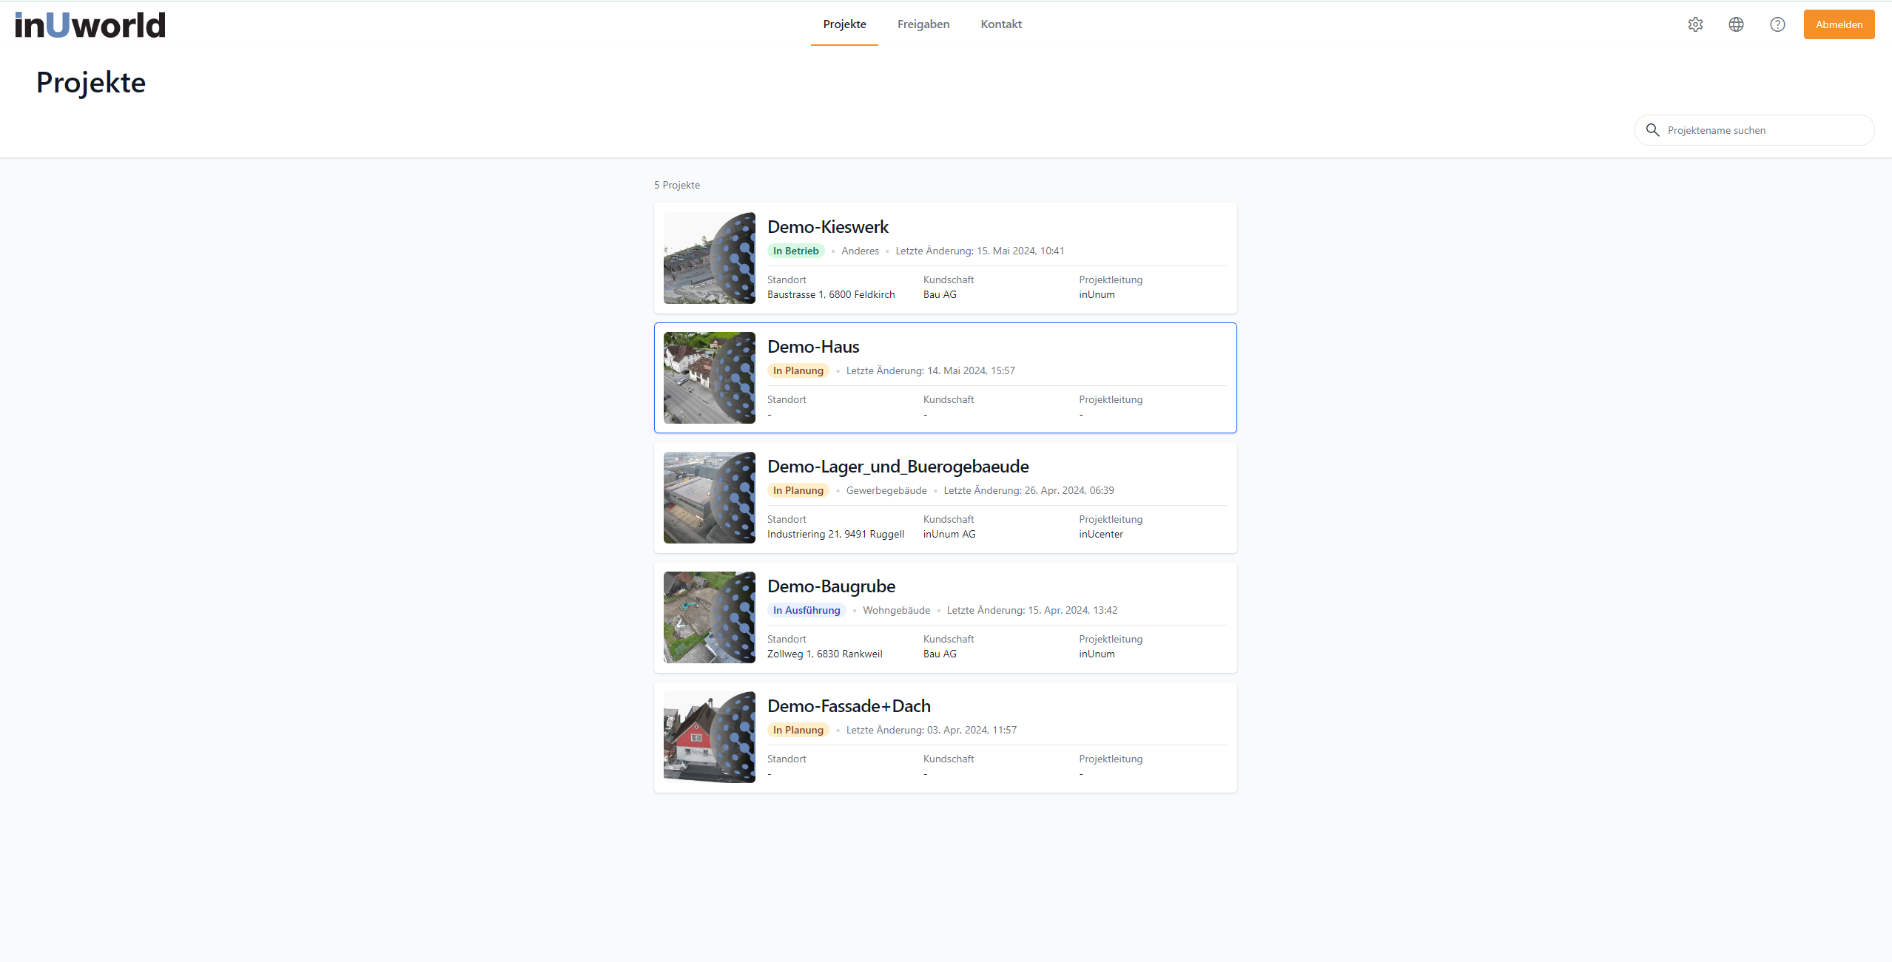Open the help question mark icon

[x=1777, y=24]
